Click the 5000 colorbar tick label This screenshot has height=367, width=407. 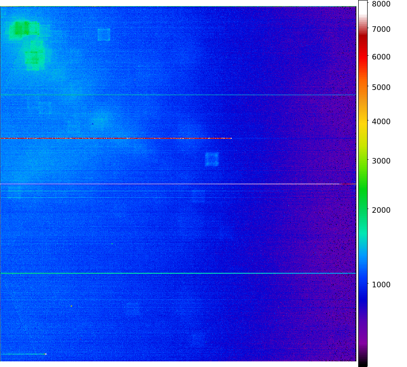click(x=381, y=87)
